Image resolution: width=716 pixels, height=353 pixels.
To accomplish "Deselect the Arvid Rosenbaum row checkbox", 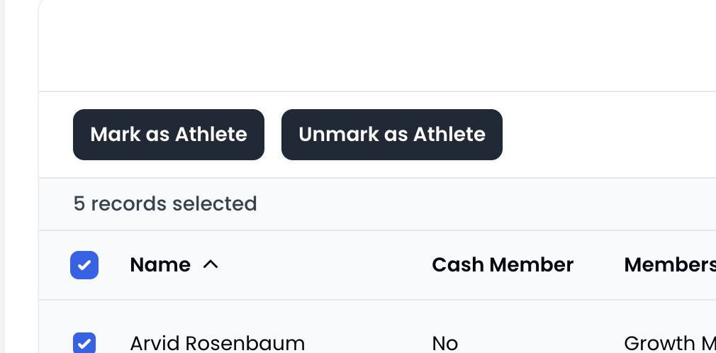I will (84, 343).
